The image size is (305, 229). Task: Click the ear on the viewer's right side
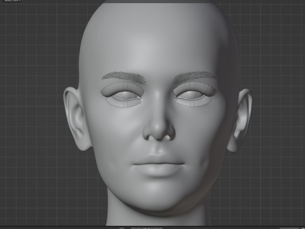click(x=240, y=120)
